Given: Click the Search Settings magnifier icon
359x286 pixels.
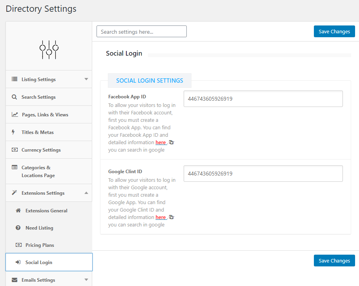Looking at the screenshot, I should point(15,97).
